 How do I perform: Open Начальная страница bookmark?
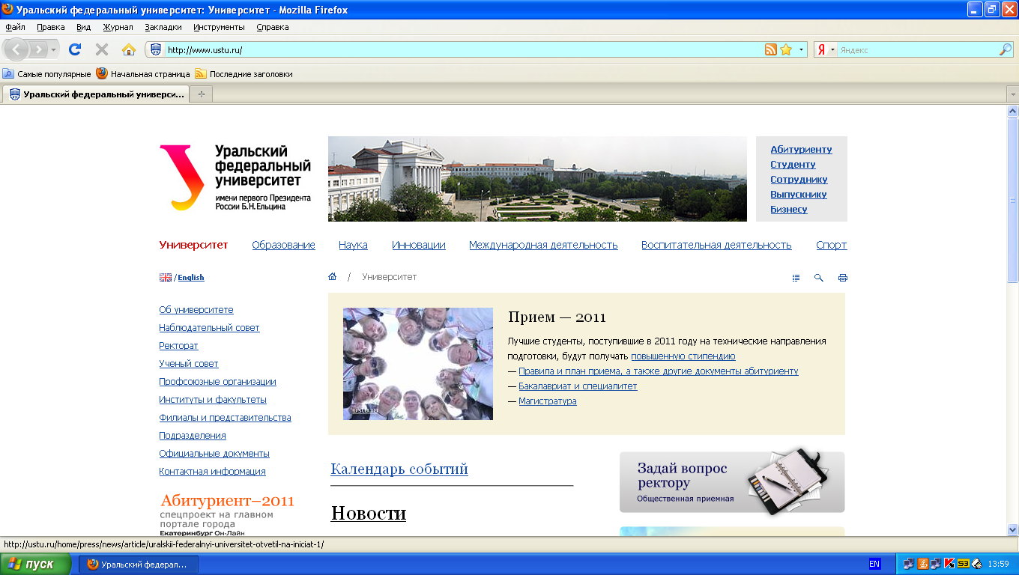tap(143, 74)
